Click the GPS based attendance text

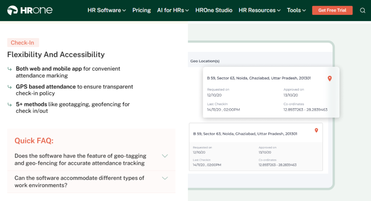click(x=74, y=90)
